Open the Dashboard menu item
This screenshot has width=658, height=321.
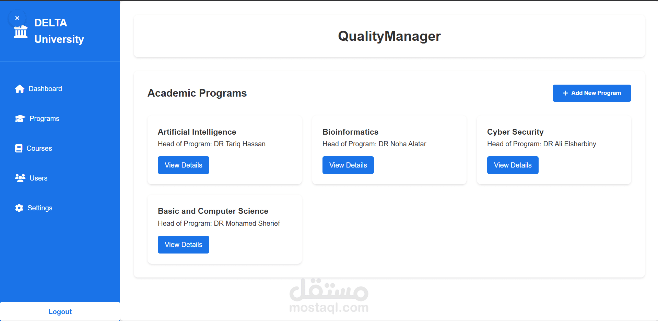pos(45,89)
